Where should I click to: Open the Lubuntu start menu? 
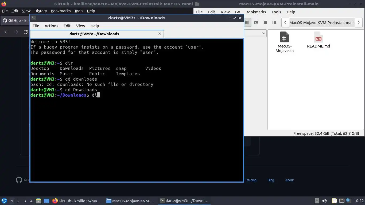coord(4,201)
